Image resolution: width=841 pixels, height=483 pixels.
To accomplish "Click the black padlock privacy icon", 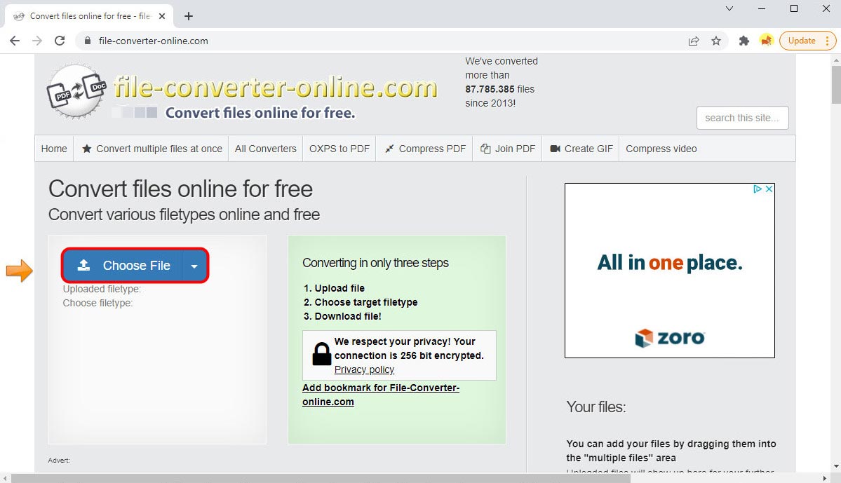I will pos(322,354).
